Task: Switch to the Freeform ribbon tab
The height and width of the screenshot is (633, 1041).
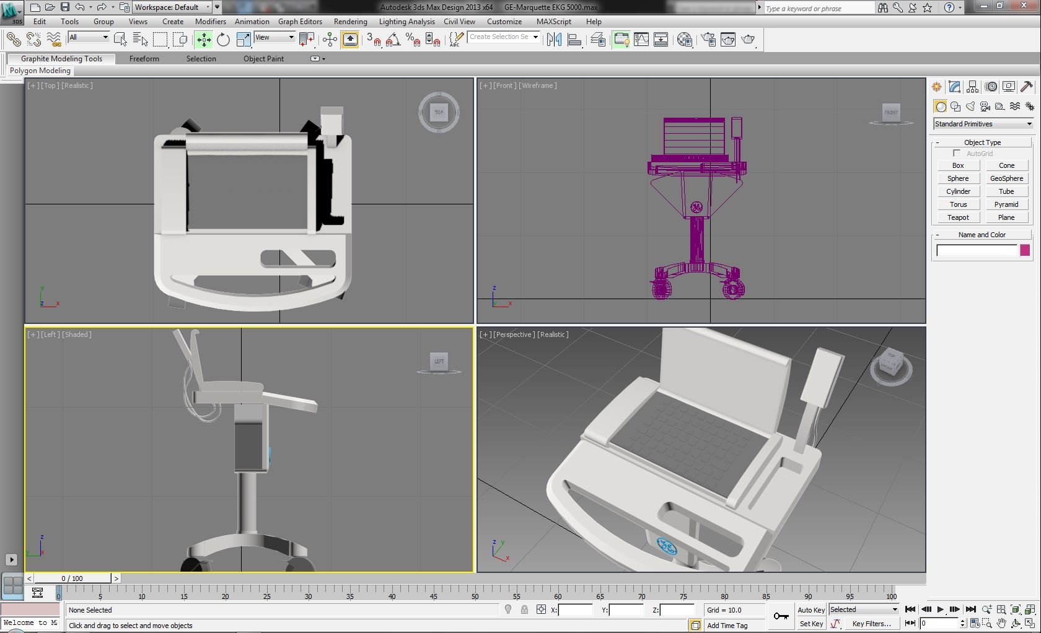Action: pyautogui.click(x=144, y=59)
